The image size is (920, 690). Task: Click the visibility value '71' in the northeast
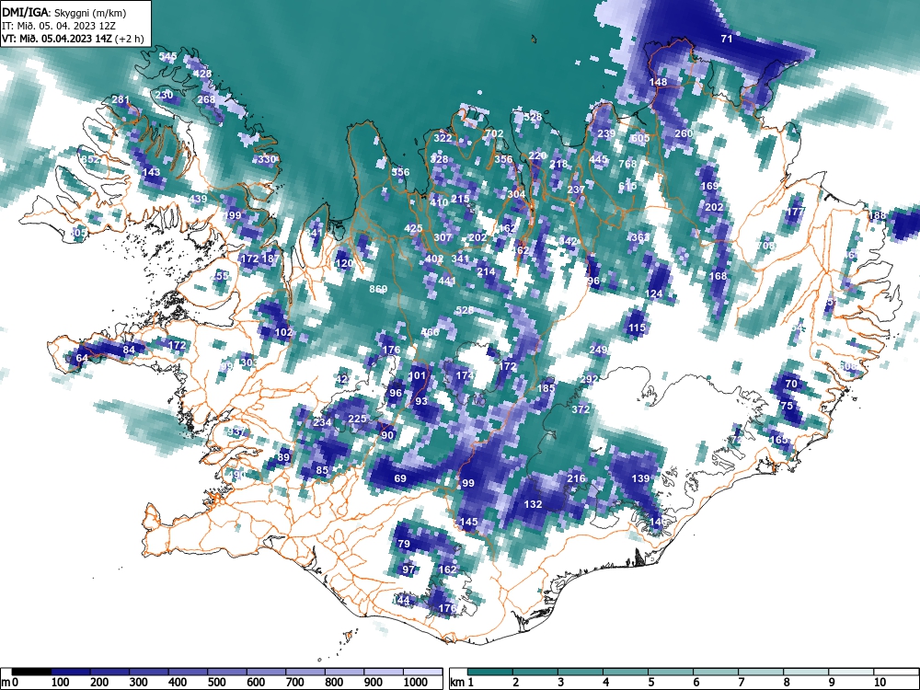point(727,39)
